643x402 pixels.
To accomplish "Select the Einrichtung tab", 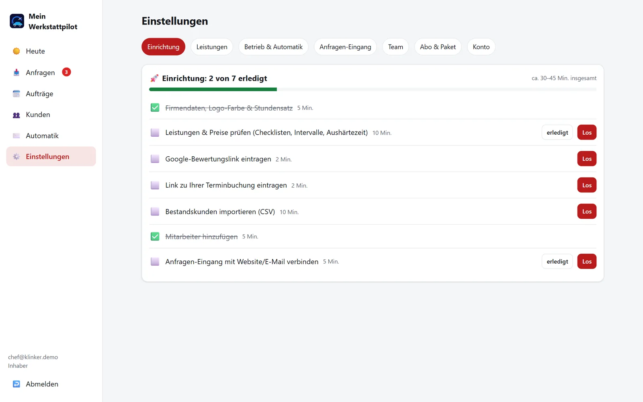I will [x=163, y=47].
